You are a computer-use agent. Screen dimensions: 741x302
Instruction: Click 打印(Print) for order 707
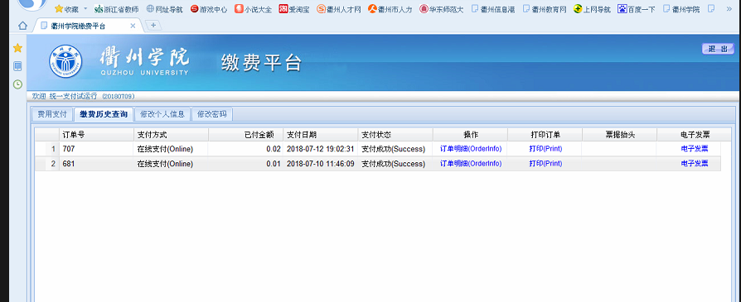point(545,149)
